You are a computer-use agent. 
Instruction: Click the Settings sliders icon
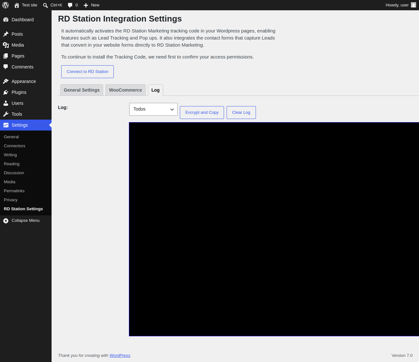pos(6,125)
